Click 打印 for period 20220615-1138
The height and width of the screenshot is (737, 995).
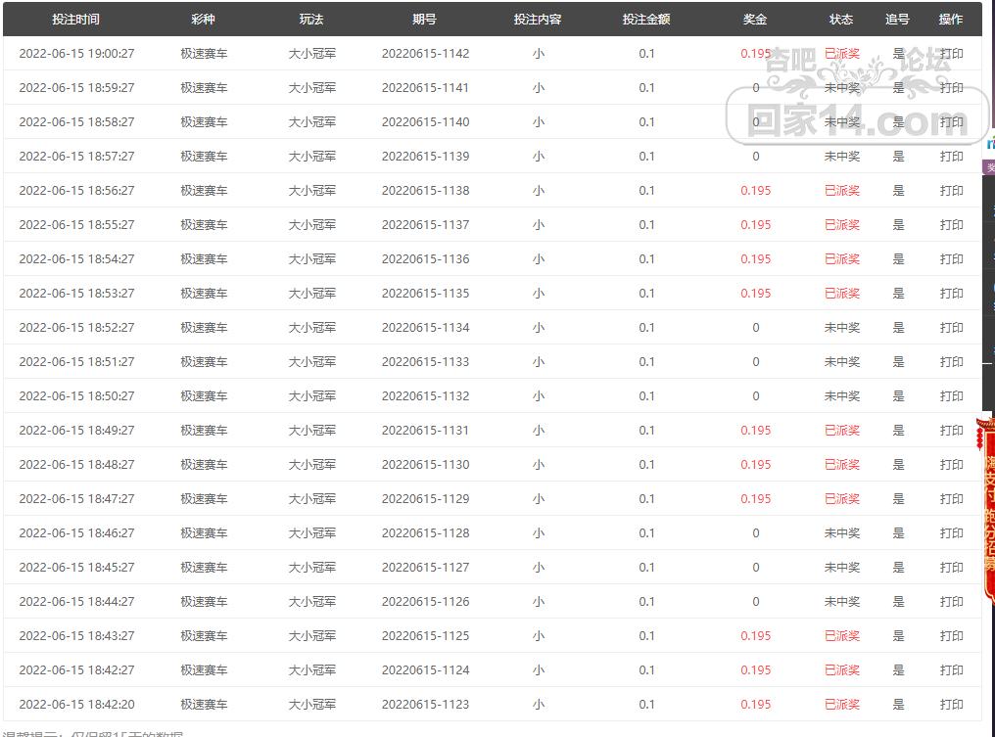(x=951, y=190)
